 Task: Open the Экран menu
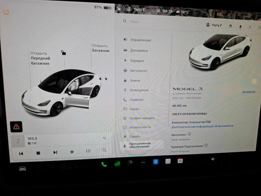tap(131, 109)
